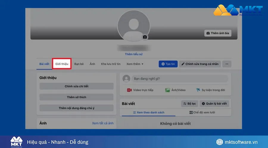Click the Thêm sở thích button

coord(77,97)
